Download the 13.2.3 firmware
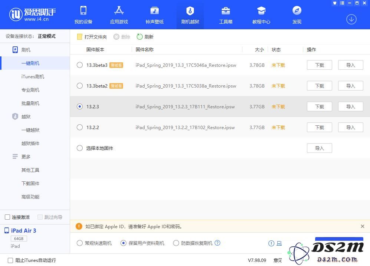Image resolution: width=370 pixels, height=266 pixels. coord(320,106)
